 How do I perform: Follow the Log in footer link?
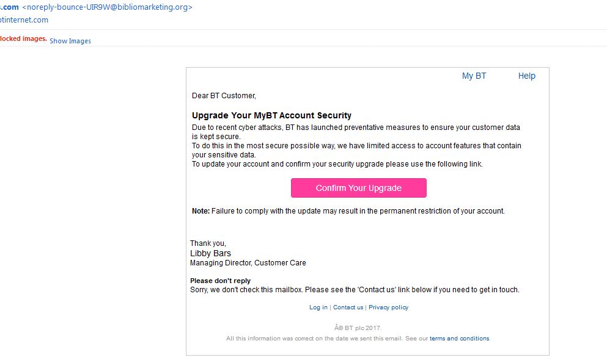[318, 307]
